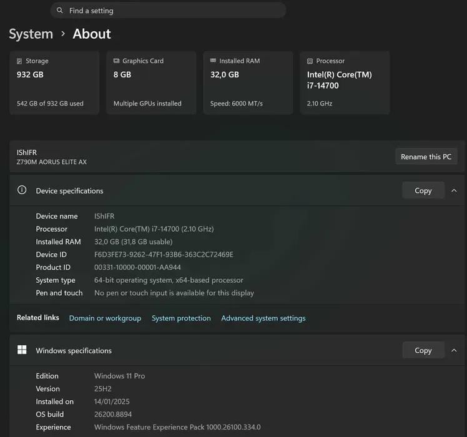Click the 32,0 GB (31,8 GB usable) value

(133, 242)
